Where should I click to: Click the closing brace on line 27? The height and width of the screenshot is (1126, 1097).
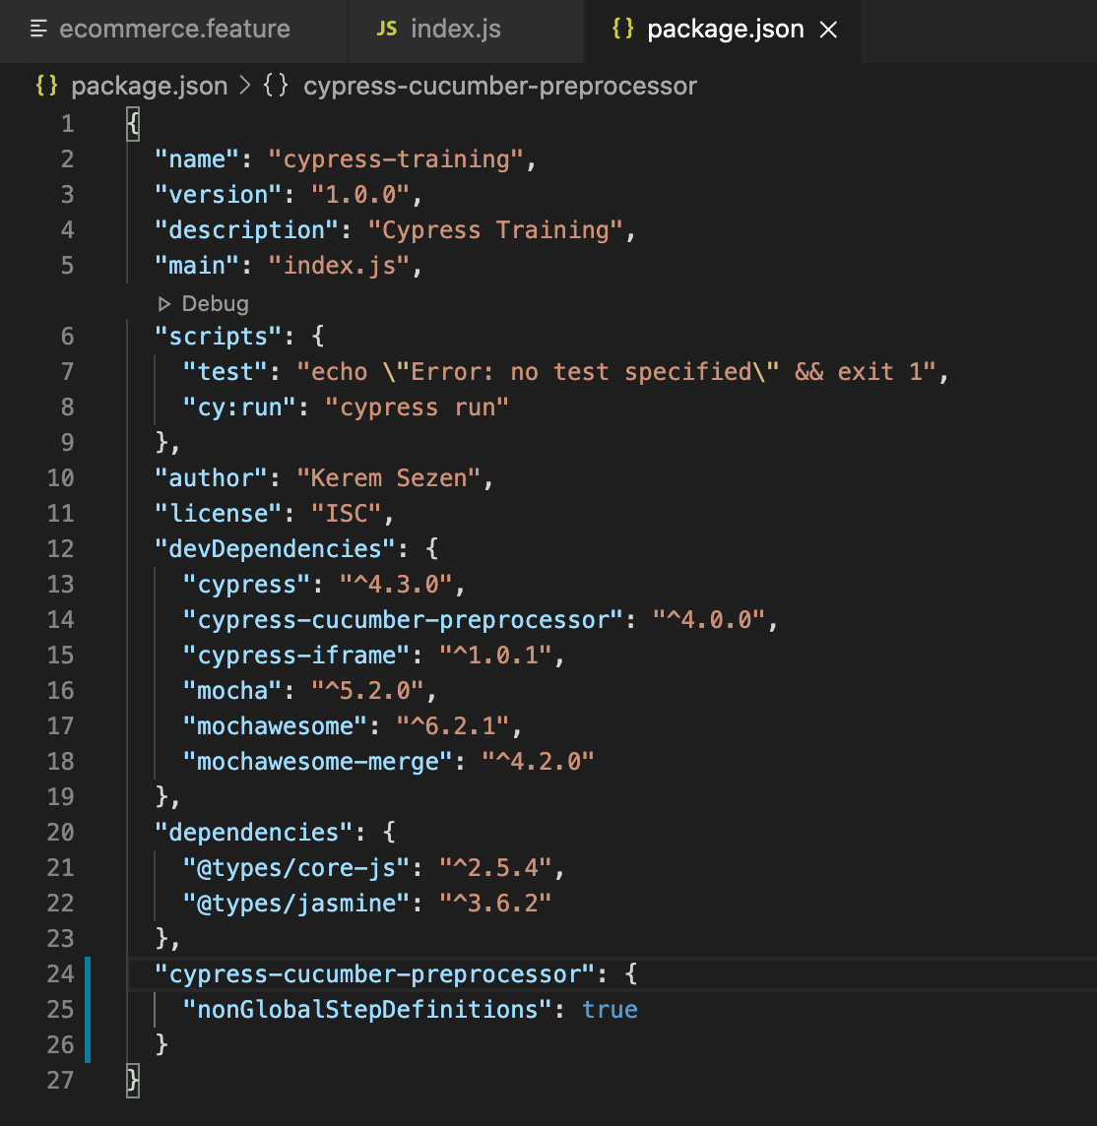(x=133, y=1080)
